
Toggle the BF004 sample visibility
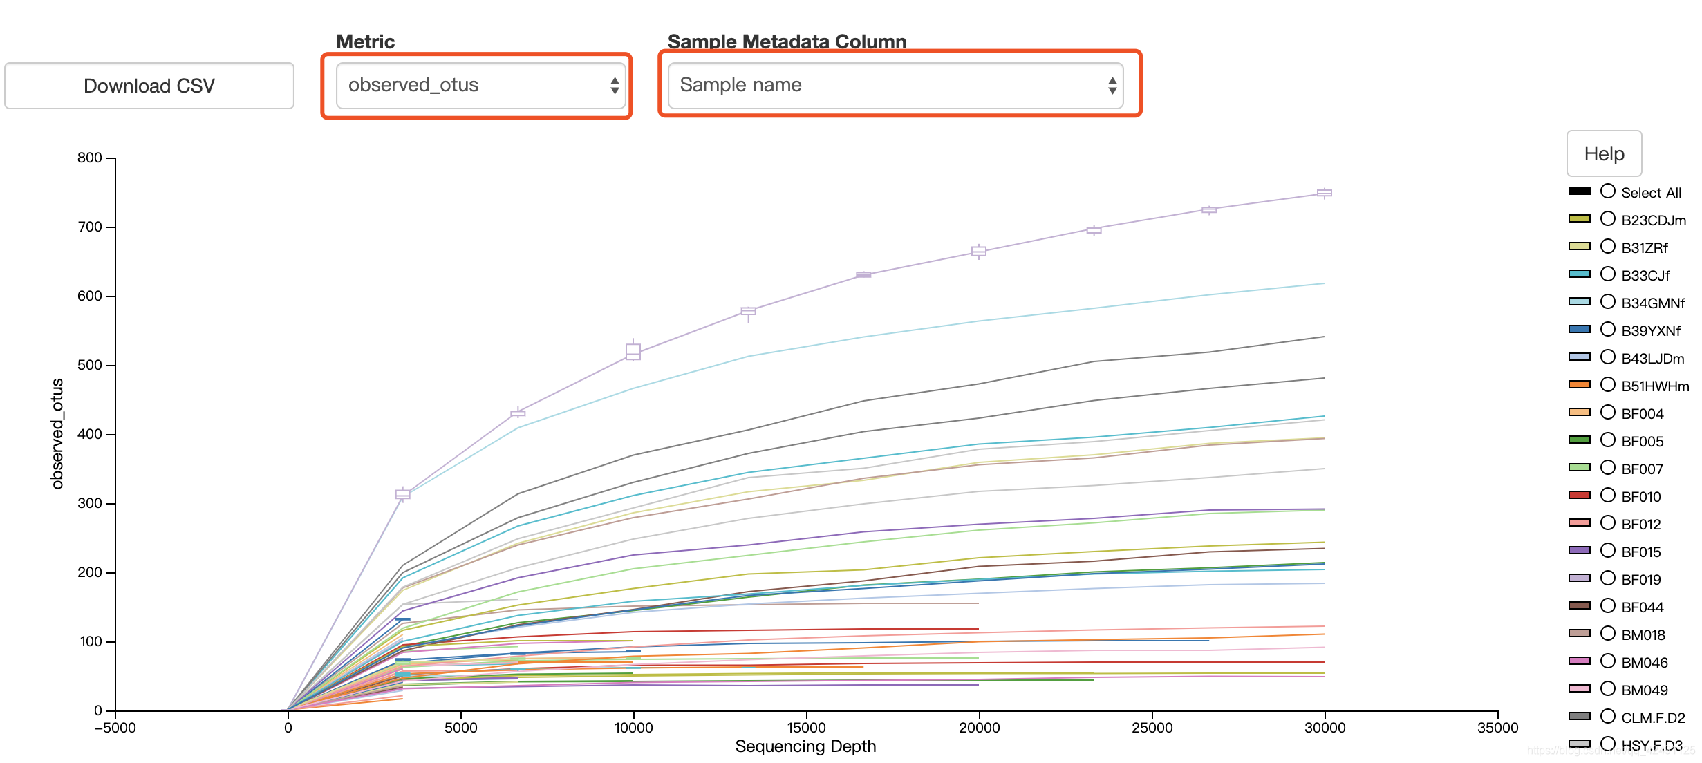pyautogui.click(x=1587, y=409)
